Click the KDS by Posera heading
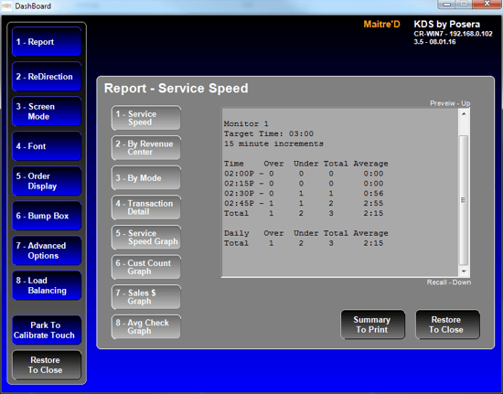This screenshot has width=503, height=394. pos(447,25)
